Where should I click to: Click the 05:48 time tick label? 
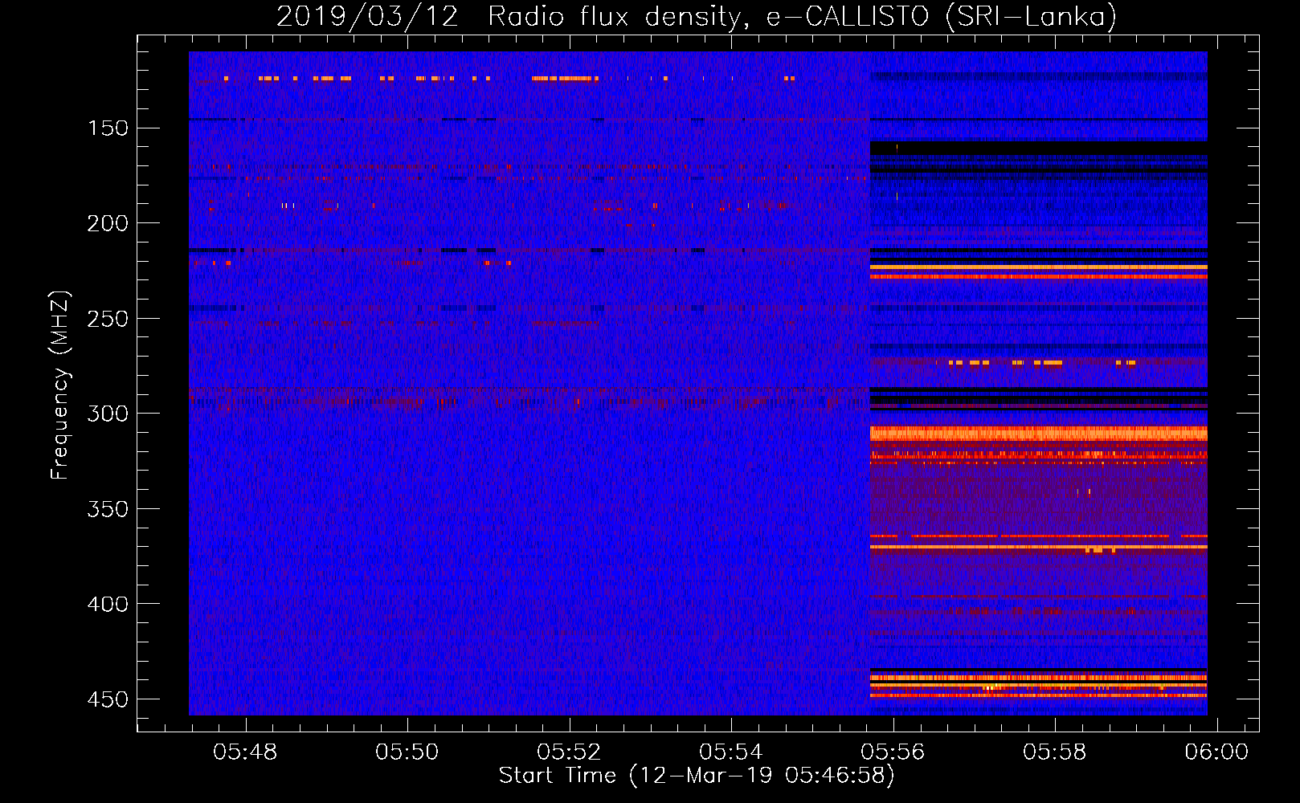tap(245, 752)
